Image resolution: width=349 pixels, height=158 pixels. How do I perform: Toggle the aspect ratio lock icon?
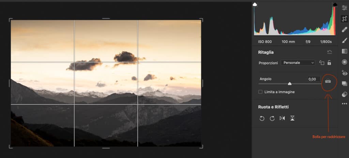329,63
